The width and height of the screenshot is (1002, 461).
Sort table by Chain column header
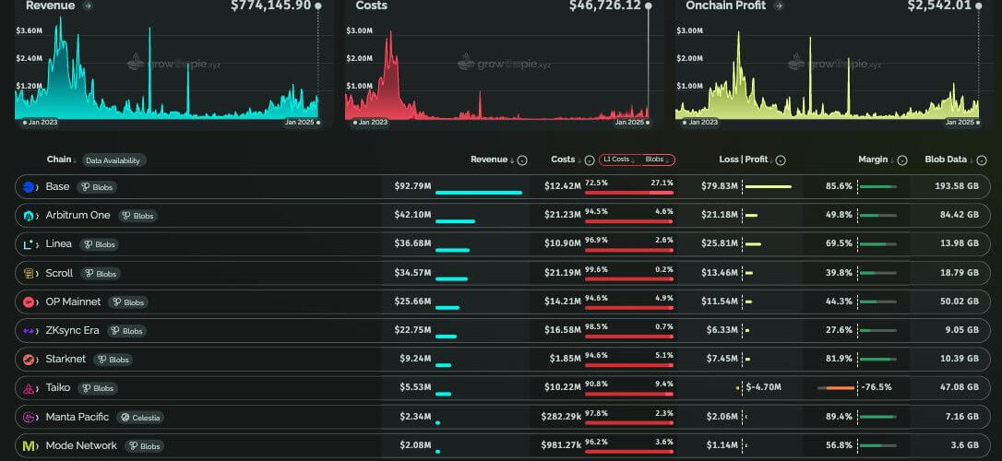click(61, 160)
